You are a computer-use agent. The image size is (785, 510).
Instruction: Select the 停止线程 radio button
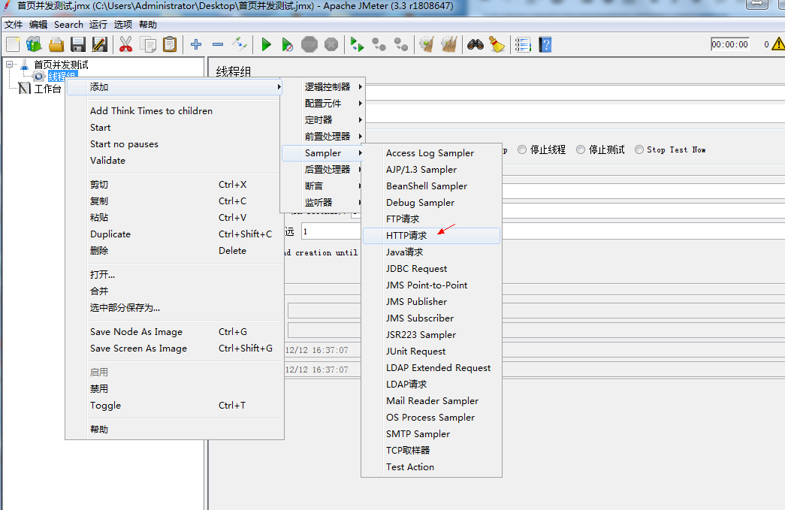point(521,149)
